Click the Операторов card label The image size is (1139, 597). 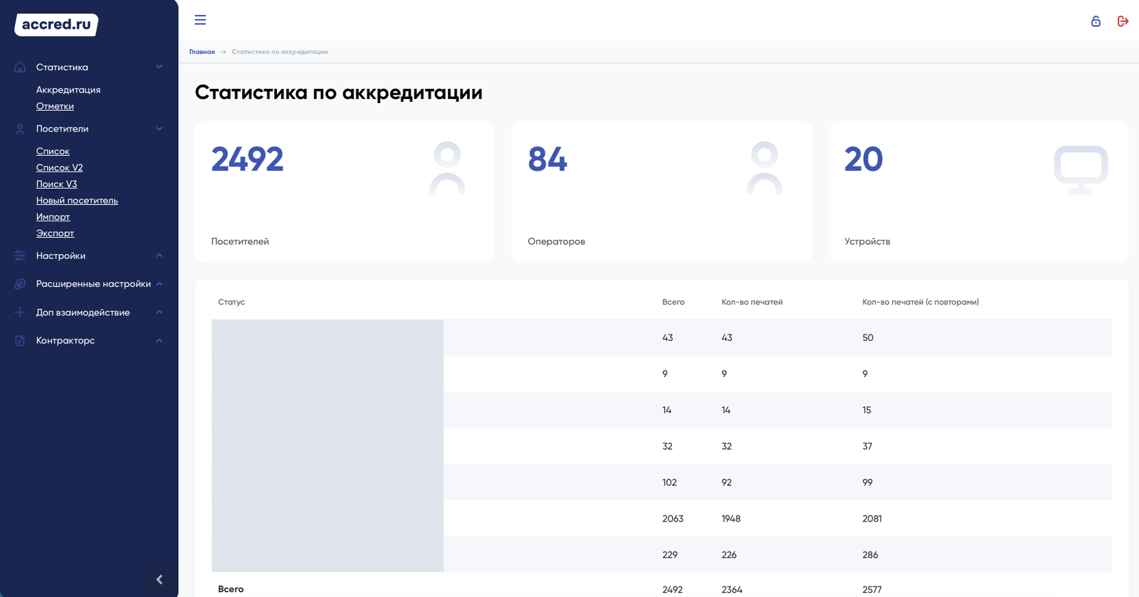click(556, 241)
